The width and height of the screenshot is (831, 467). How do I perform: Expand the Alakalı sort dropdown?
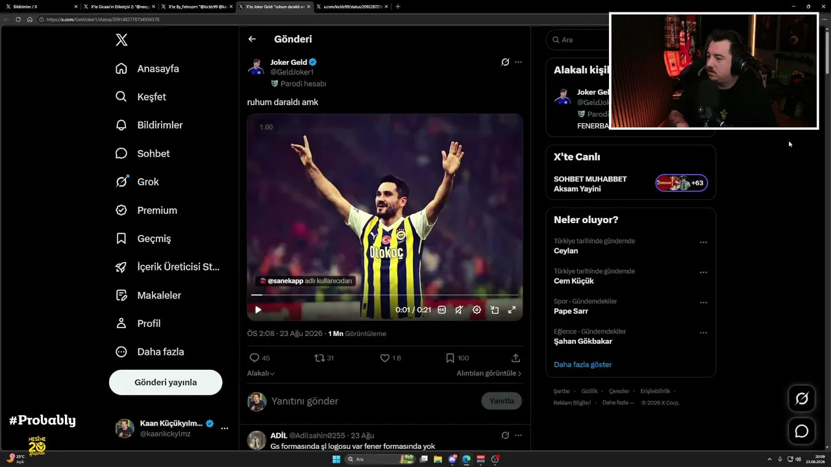pyautogui.click(x=261, y=374)
